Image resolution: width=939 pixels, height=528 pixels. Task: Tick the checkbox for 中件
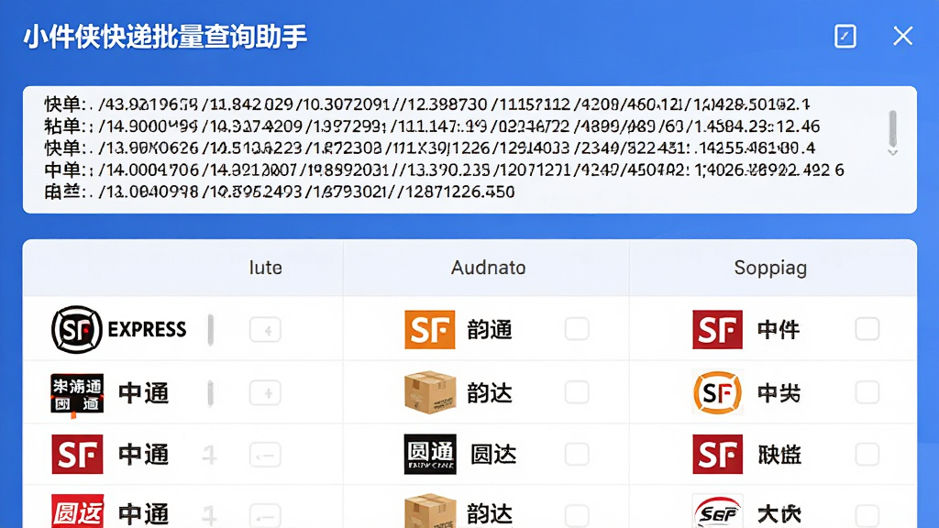[867, 329]
